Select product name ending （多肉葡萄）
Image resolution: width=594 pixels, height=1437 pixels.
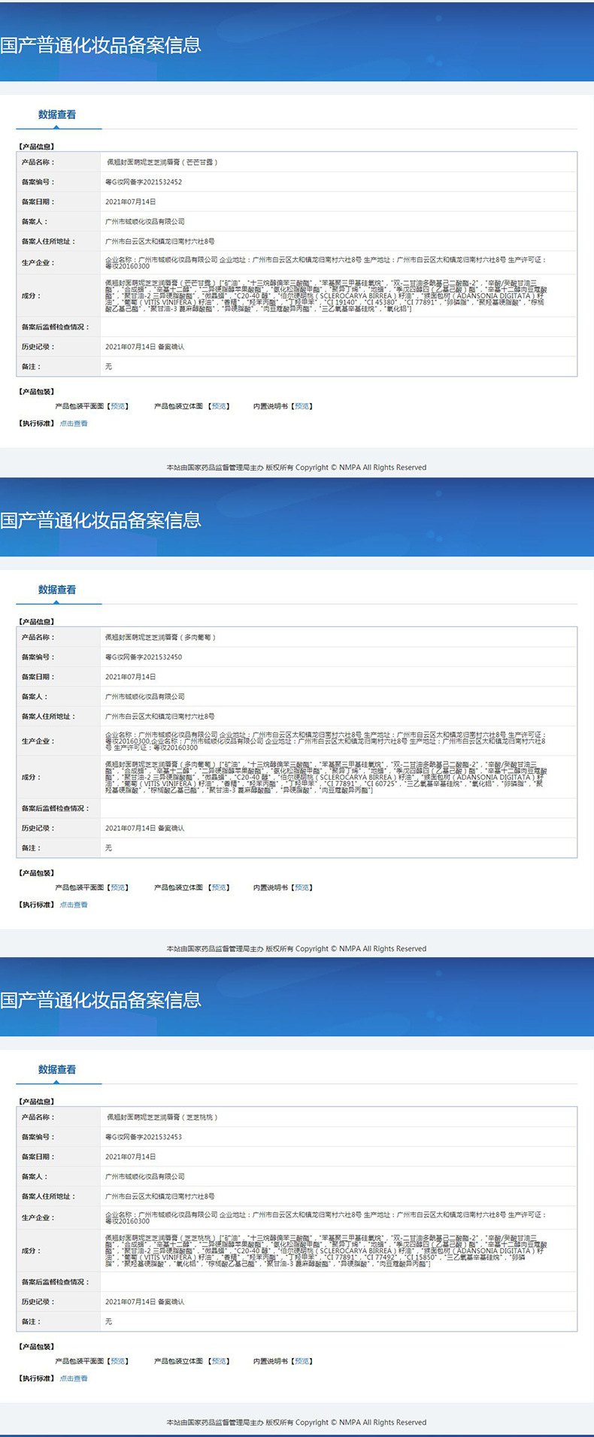[x=162, y=638]
